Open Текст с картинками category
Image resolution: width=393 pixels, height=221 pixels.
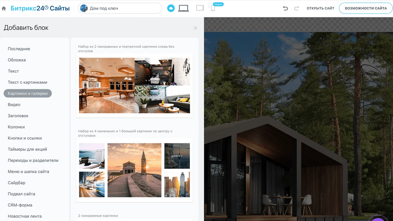pyautogui.click(x=27, y=82)
